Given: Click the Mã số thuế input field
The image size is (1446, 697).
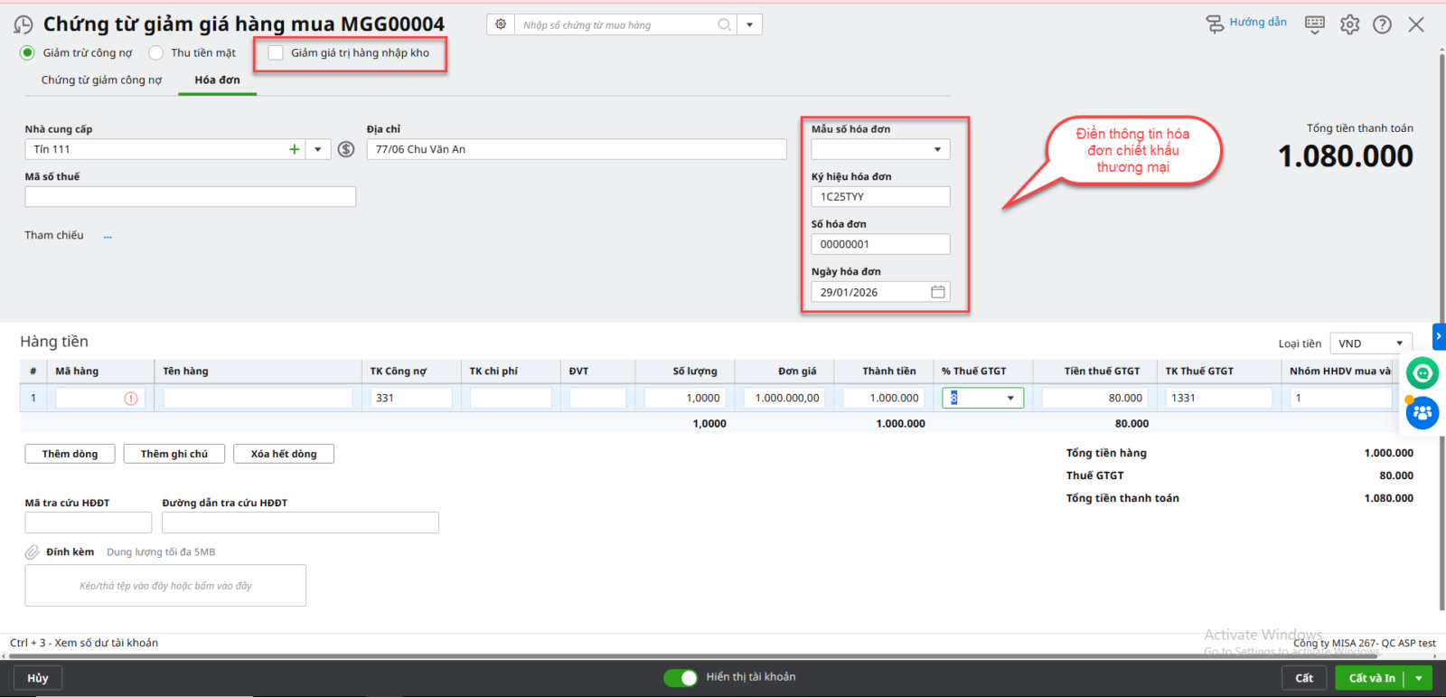Looking at the screenshot, I should click(x=190, y=197).
